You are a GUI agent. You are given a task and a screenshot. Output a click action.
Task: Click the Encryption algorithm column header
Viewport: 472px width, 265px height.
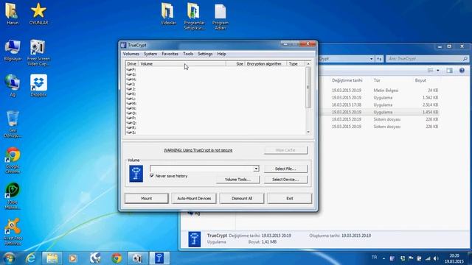pos(265,64)
